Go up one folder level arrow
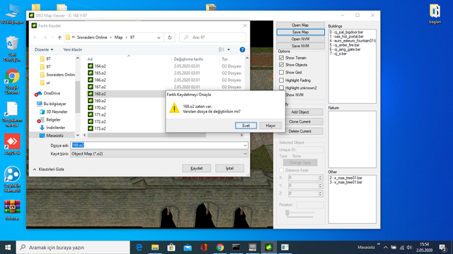This screenshot has width=453, height=254. 59,37
